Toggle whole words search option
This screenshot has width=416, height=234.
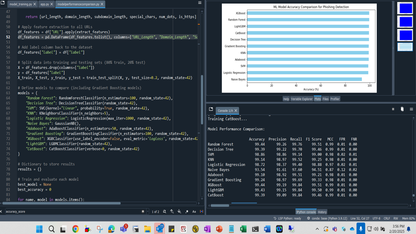[201, 212]
